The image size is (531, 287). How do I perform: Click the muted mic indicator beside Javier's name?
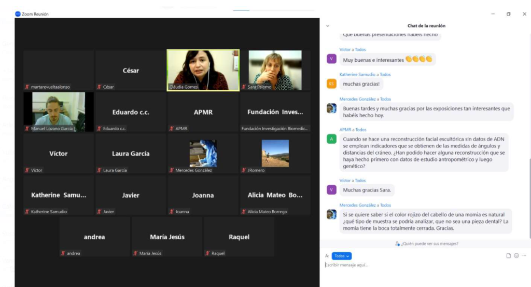click(x=99, y=212)
